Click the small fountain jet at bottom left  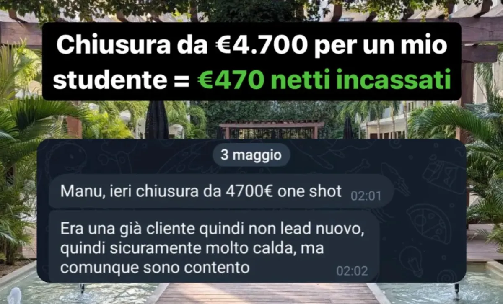pos(14,296)
